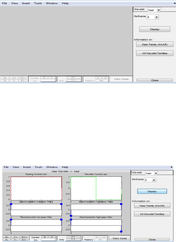Toggle X- zoom button in lower window
The height and width of the screenshot is (242, 176).
7,240
